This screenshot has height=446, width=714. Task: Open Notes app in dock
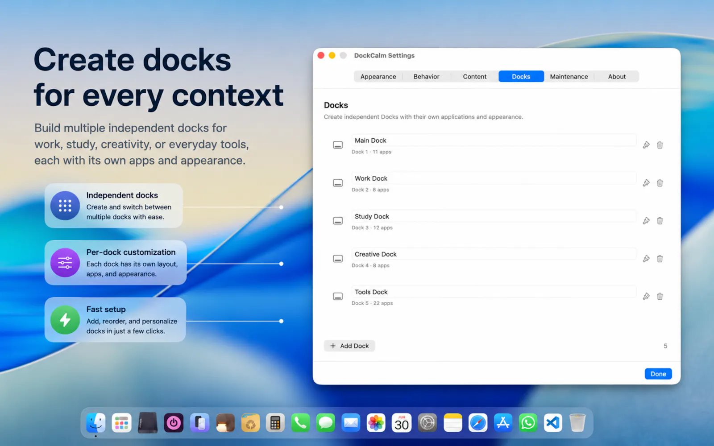(452, 422)
